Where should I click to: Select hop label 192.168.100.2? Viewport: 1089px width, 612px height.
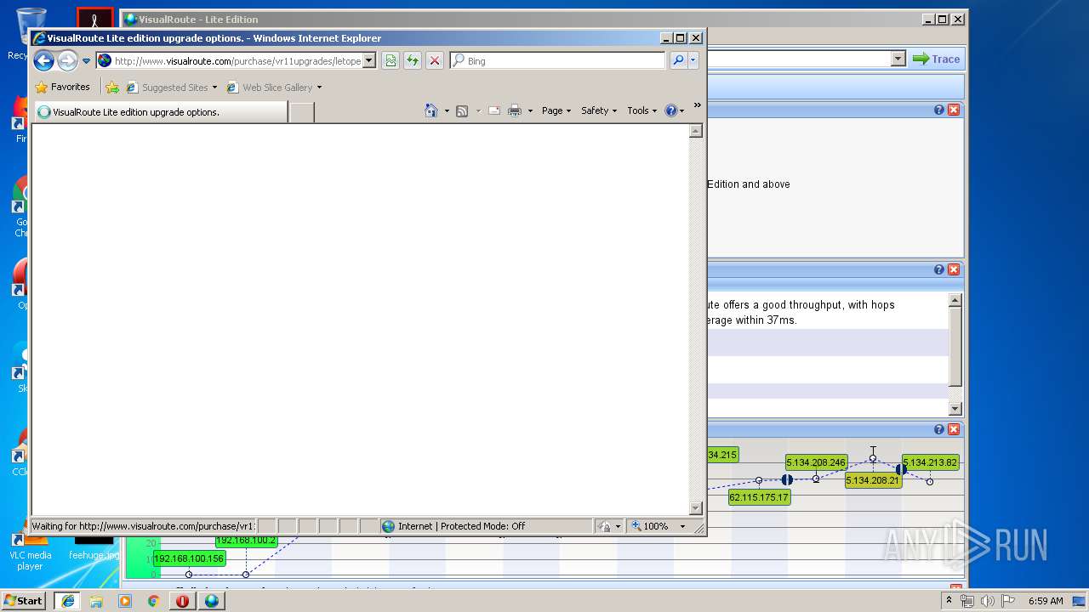246,541
